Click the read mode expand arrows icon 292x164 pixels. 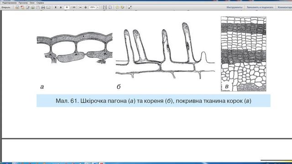[130, 7]
